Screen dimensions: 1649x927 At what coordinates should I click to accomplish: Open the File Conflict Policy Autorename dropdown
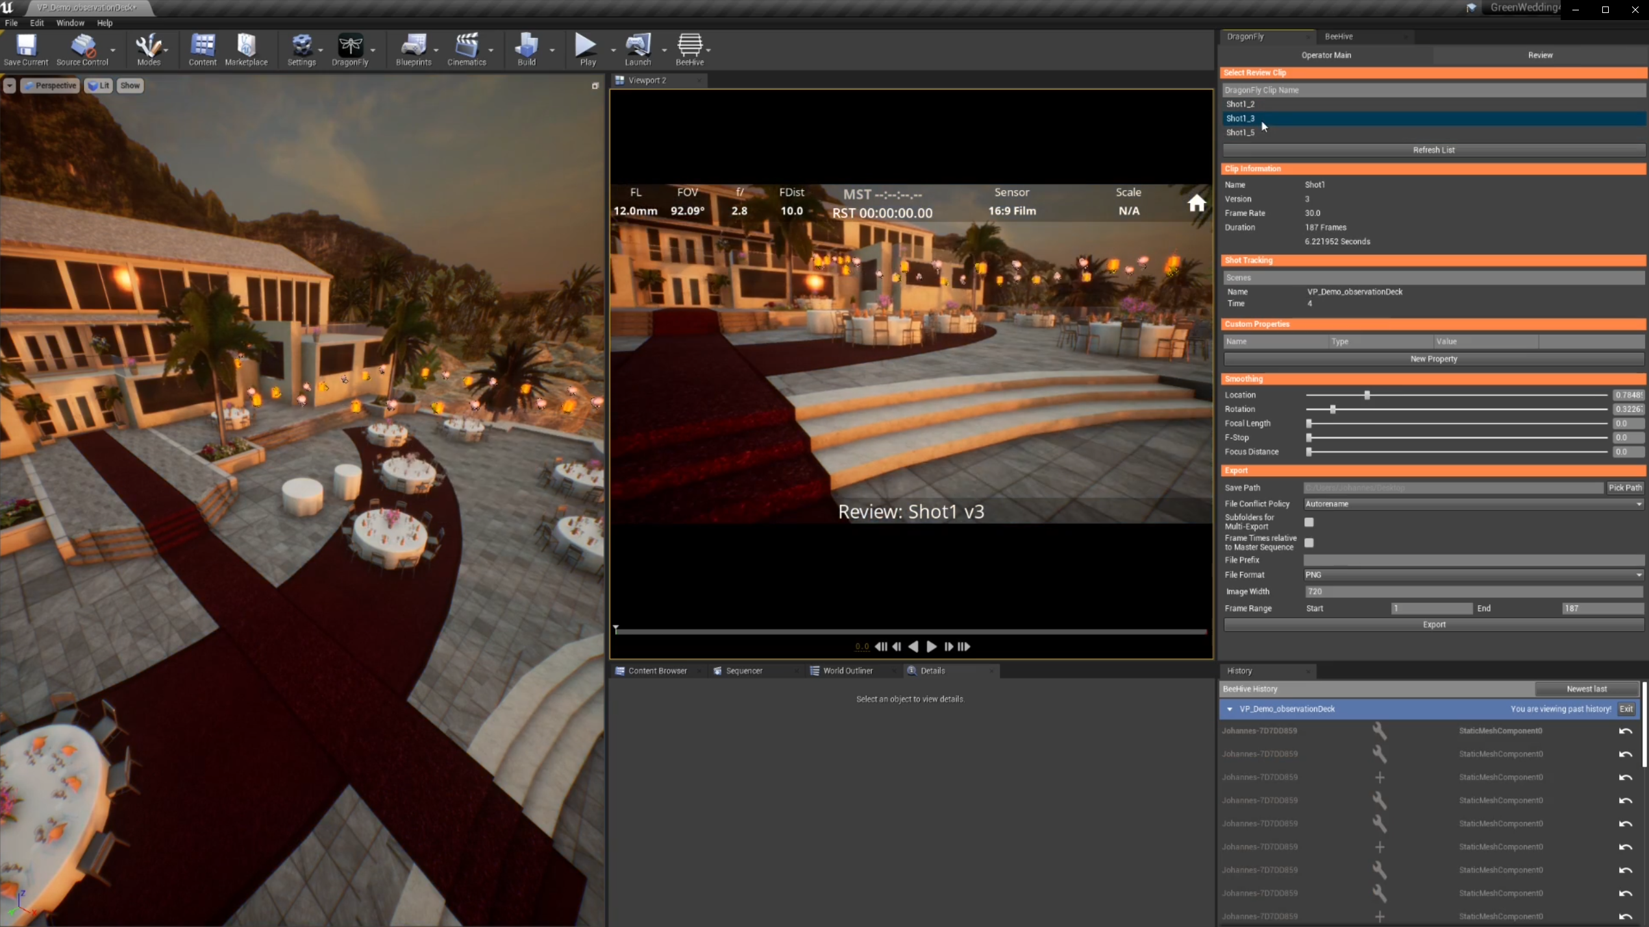[1474, 503]
